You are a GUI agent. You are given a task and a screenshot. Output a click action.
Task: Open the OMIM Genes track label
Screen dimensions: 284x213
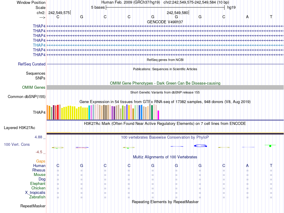coord(34,88)
